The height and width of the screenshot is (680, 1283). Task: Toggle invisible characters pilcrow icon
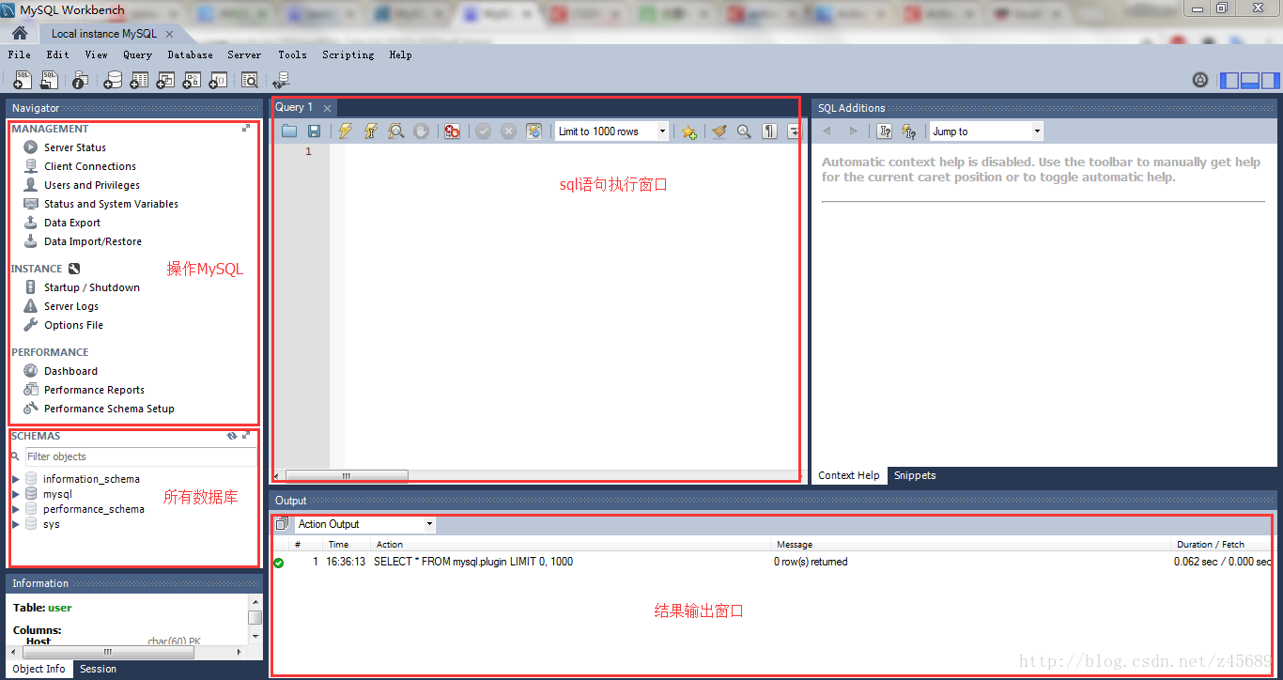[769, 131]
